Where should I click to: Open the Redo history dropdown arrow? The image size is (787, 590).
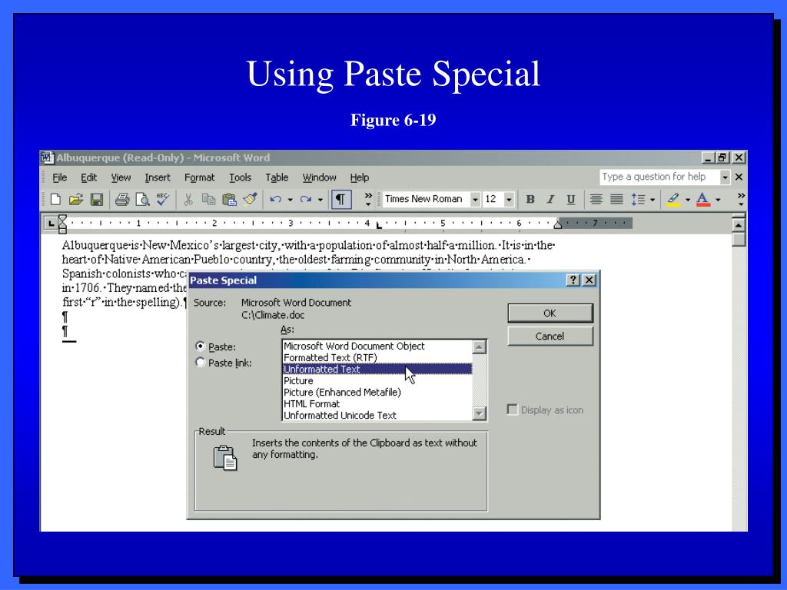320,201
